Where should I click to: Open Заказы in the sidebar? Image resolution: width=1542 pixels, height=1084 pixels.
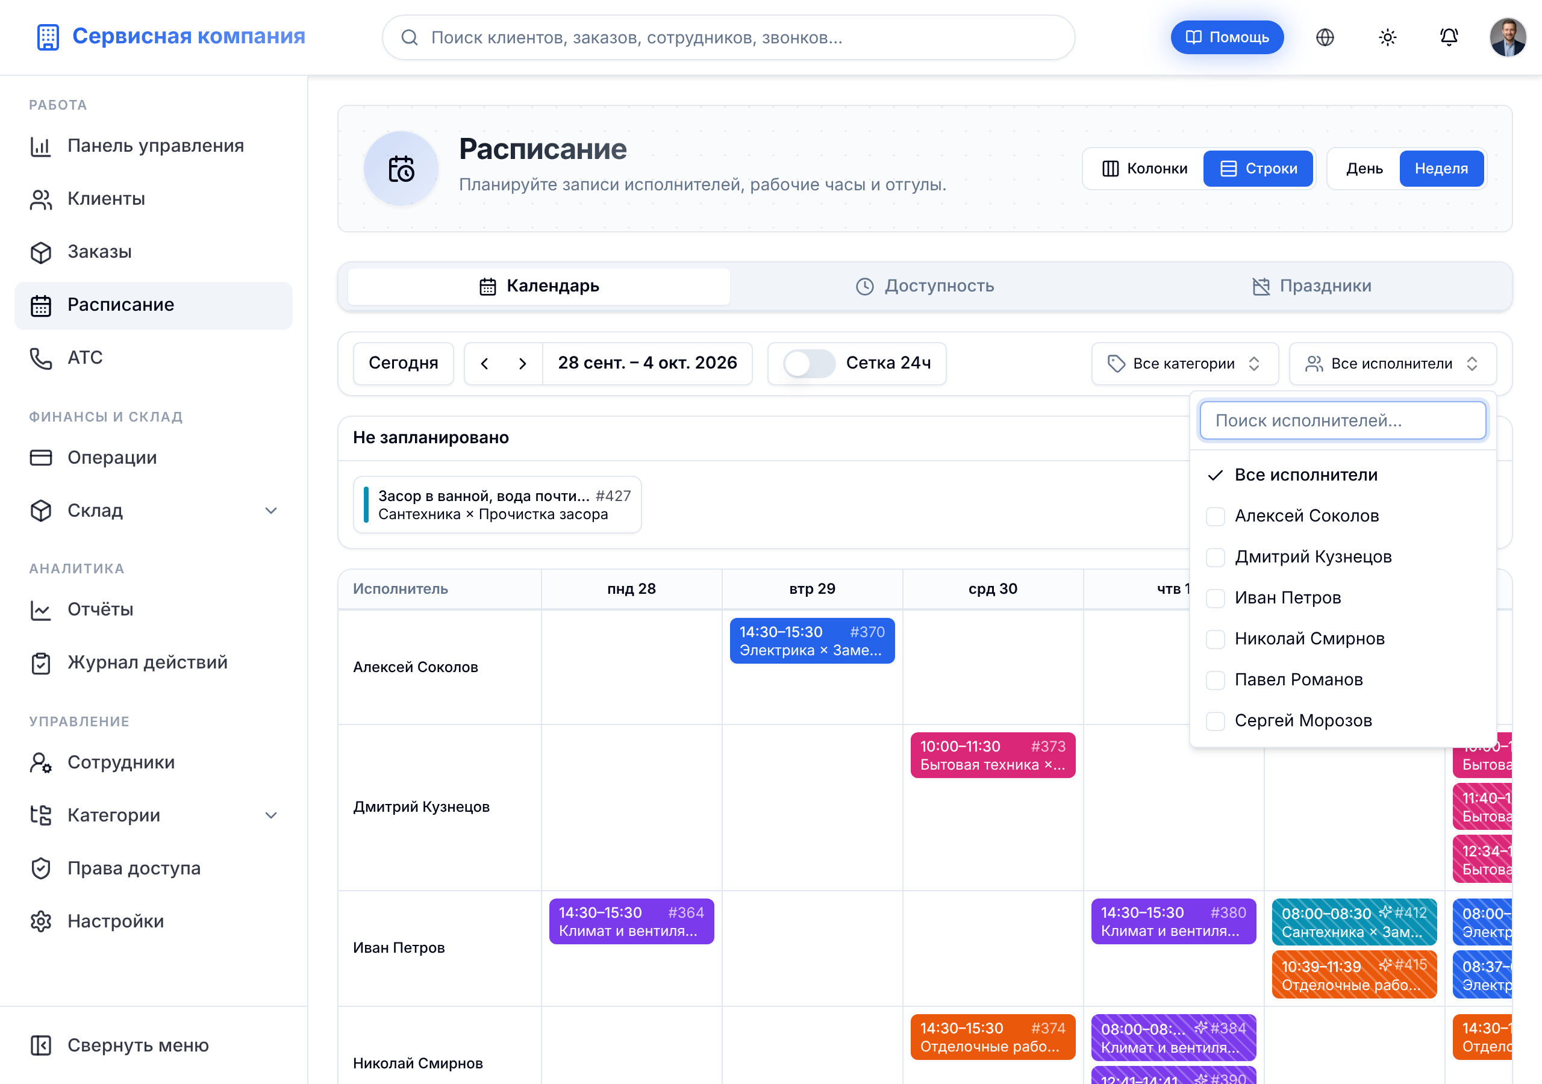click(x=153, y=252)
